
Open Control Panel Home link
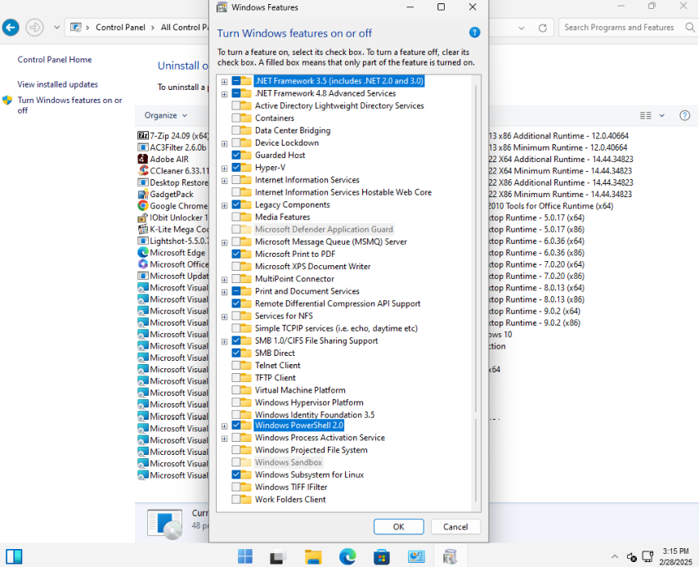[x=55, y=60]
